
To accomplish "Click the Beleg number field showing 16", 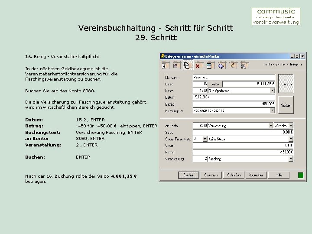I will 200,84.
